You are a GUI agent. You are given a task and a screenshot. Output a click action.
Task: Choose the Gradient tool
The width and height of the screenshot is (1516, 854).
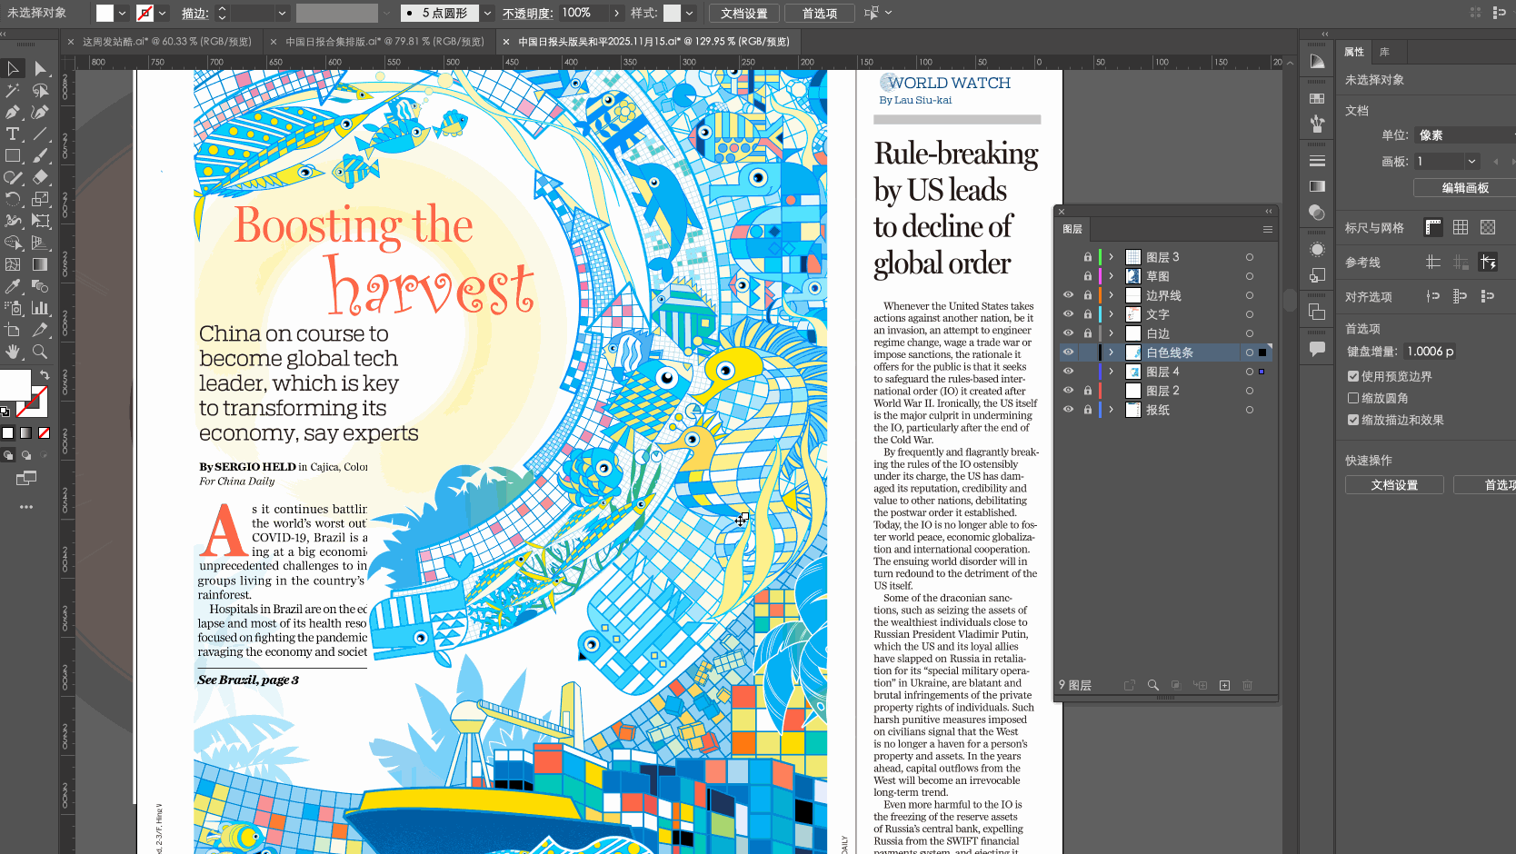click(40, 264)
